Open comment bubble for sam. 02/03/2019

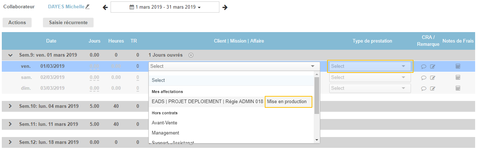point(424,78)
